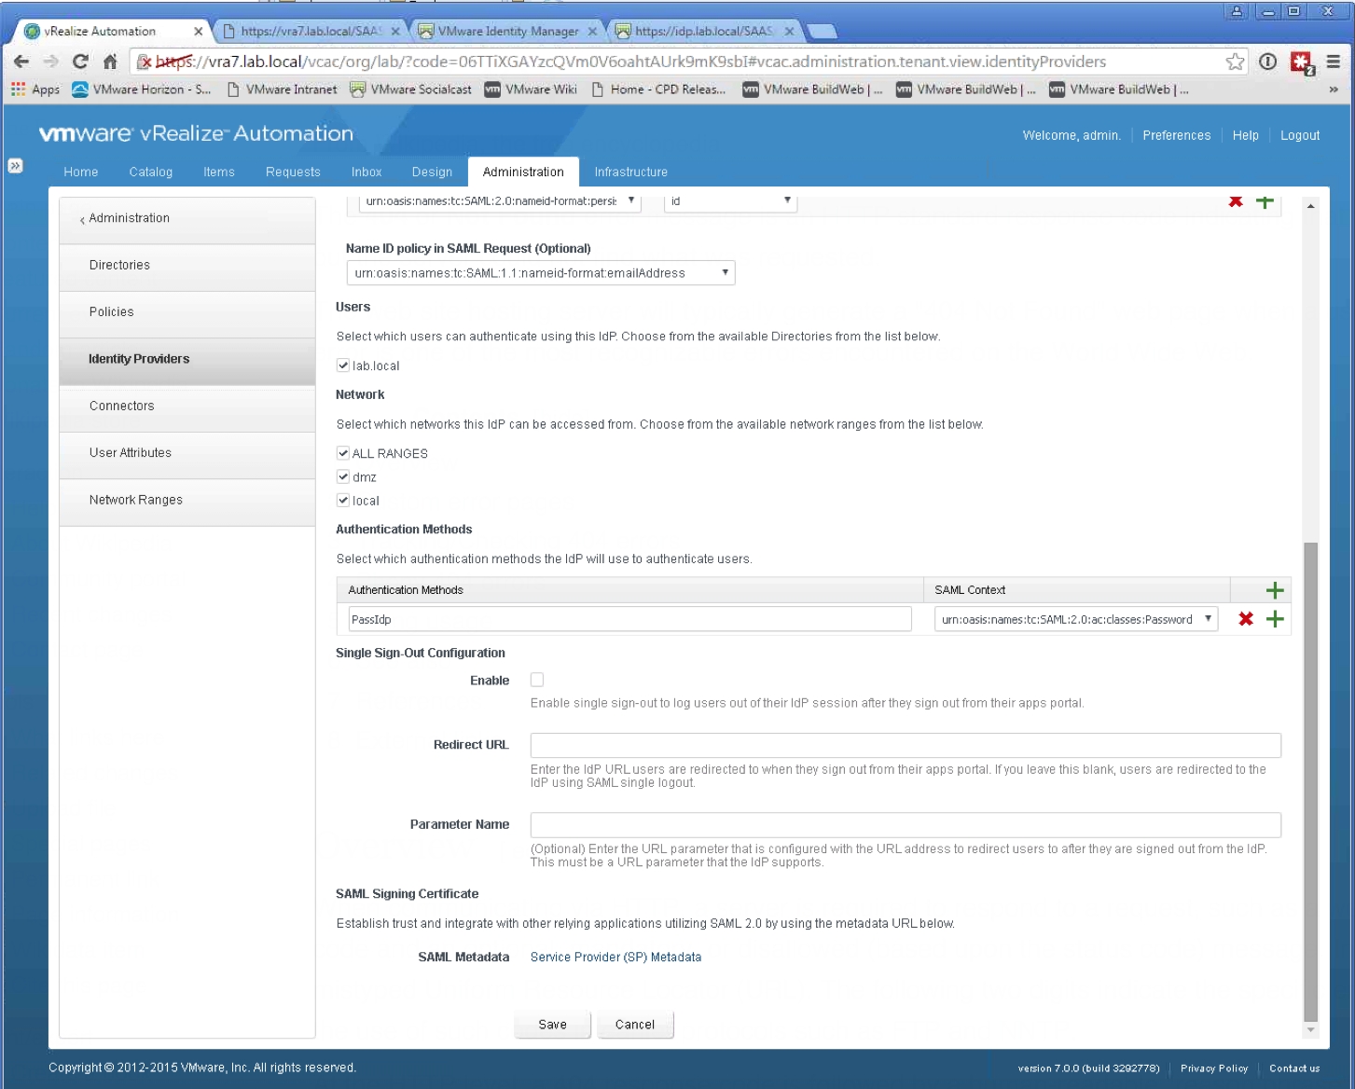Click the Cancel button
Viewport: 1355px width, 1089px height.
tap(635, 1025)
